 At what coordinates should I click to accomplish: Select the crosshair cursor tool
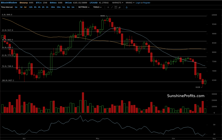click(108, 7)
